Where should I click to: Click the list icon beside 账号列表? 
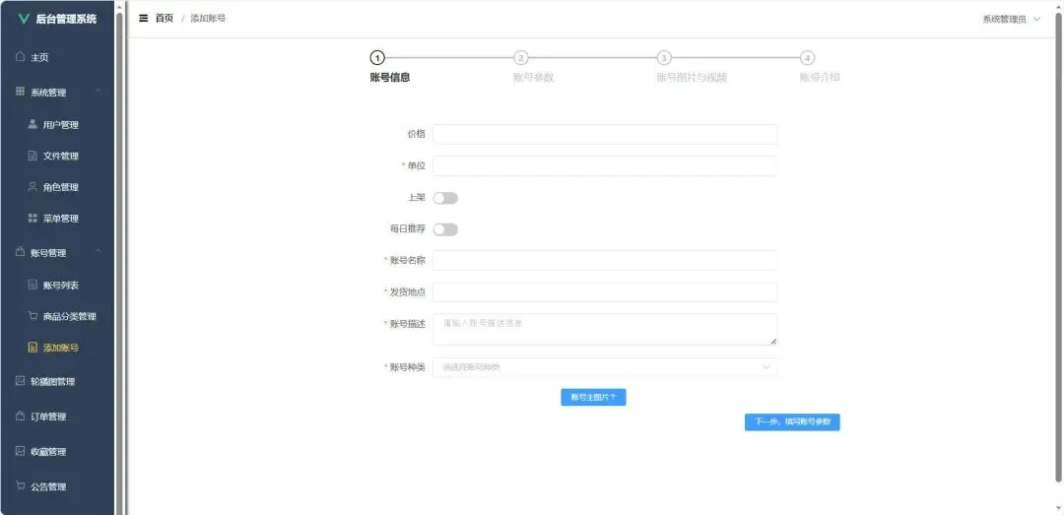point(33,285)
